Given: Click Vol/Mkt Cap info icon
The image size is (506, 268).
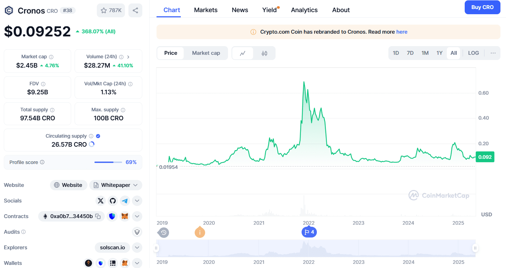Looking at the screenshot, I should coord(130,84).
